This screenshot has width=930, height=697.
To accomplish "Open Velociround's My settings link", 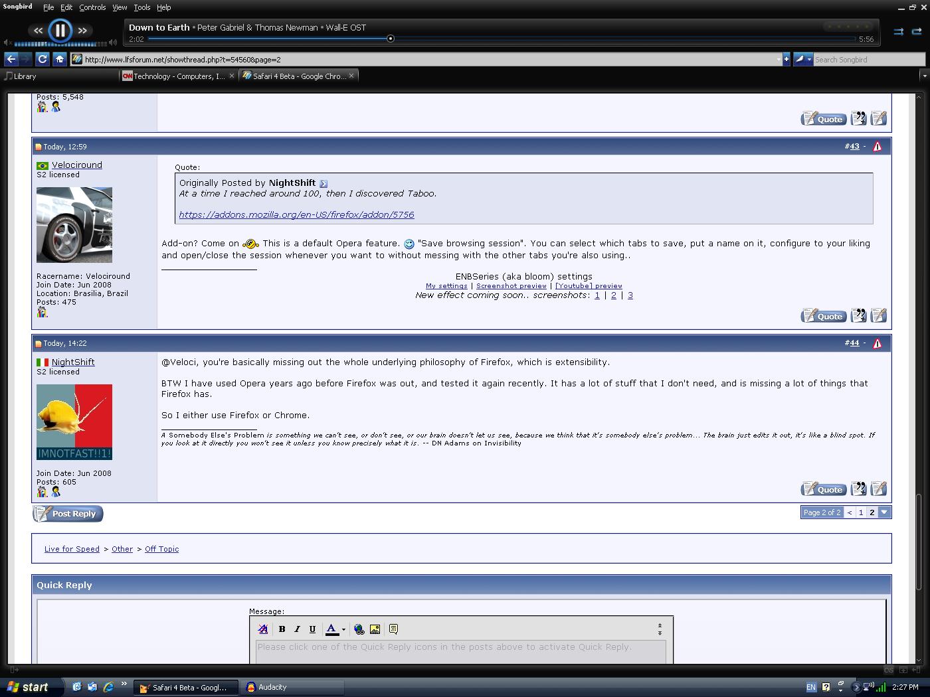I will 446,286.
